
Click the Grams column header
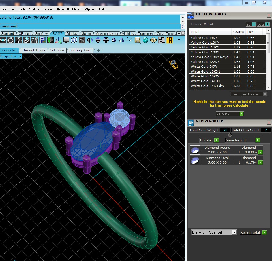[x=239, y=32]
